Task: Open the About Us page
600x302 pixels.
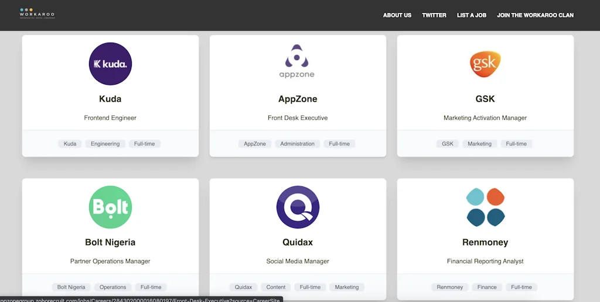Action: point(397,15)
